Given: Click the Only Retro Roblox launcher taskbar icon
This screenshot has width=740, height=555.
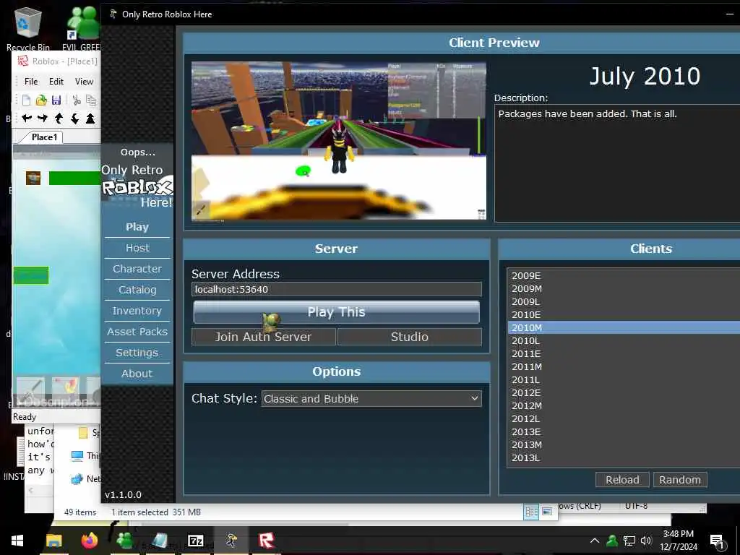Looking at the screenshot, I should (x=231, y=541).
